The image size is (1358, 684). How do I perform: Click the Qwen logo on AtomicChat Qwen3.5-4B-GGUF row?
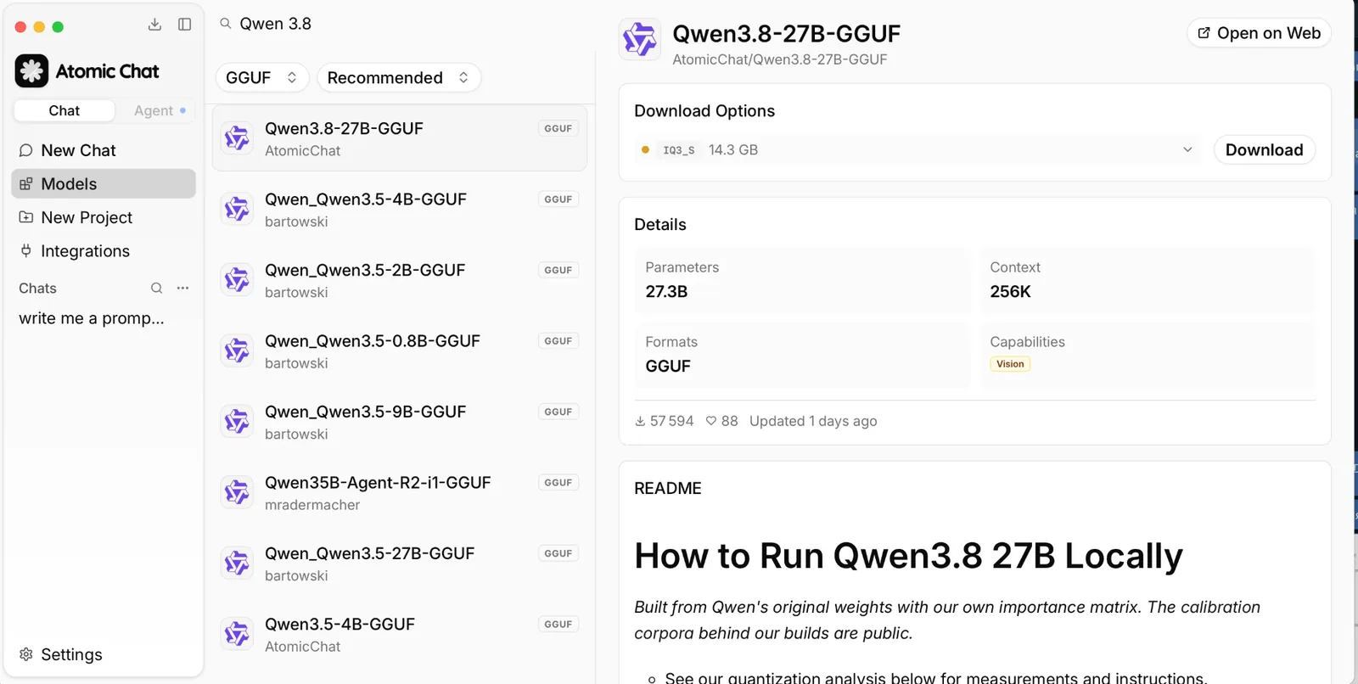[237, 634]
